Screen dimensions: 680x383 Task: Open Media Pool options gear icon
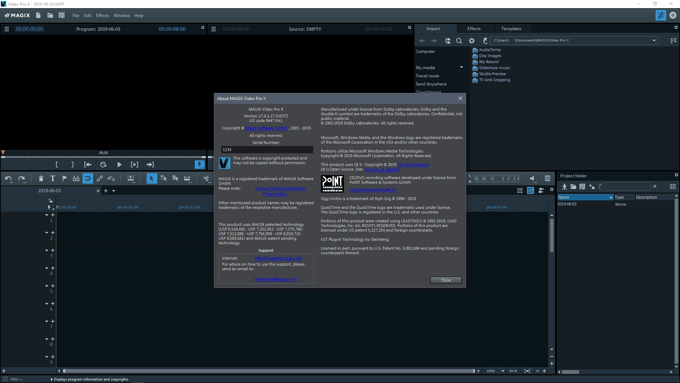coord(472,41)
